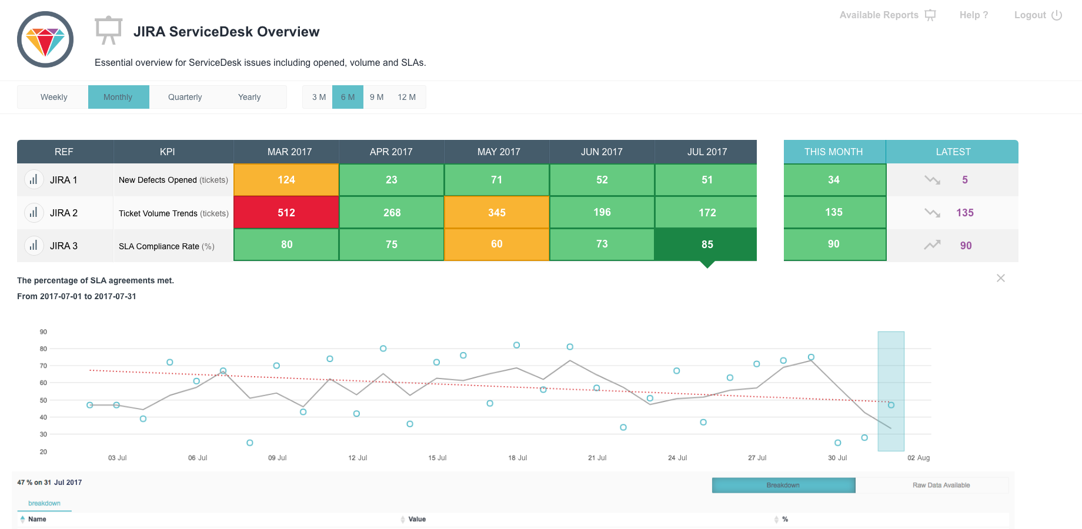Open chart icon for JIRA 3
The height and width of the screenshot is (529, 1082).
[x=34, y=246]
